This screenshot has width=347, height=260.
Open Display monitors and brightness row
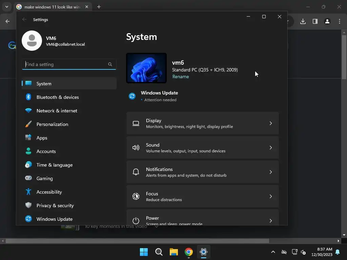203,123
